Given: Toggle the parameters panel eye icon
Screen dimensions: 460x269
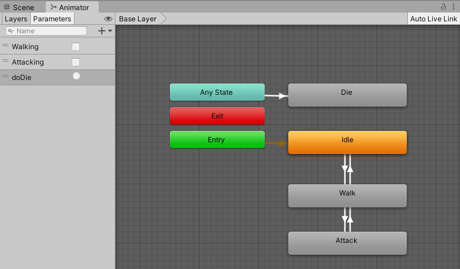Looking at the screenshot, I should pyautogui.click(x=108, y=19).
